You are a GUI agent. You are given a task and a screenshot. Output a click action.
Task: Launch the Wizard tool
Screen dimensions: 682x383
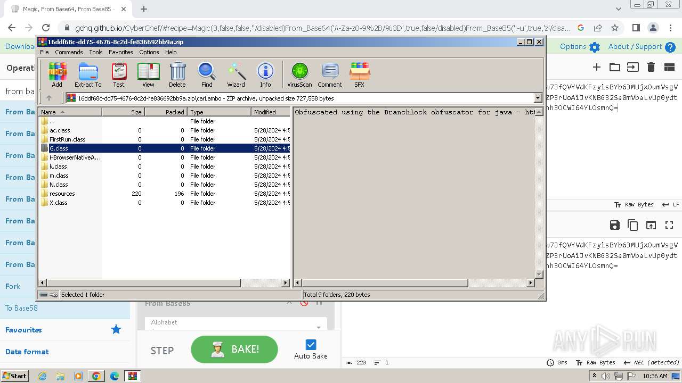(x=236, y=74)
